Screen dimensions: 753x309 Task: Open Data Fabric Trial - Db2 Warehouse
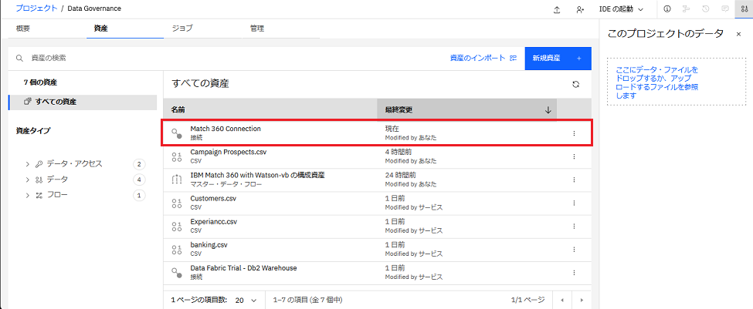click(243, 268)
